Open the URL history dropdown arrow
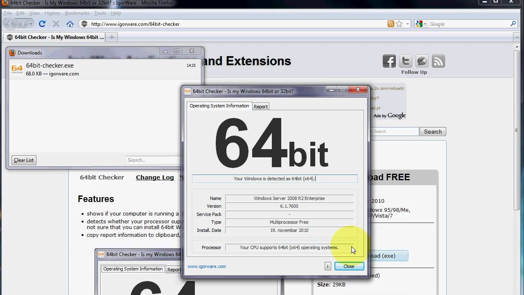This screenshot has width=524, height=295. coord(407,24)
